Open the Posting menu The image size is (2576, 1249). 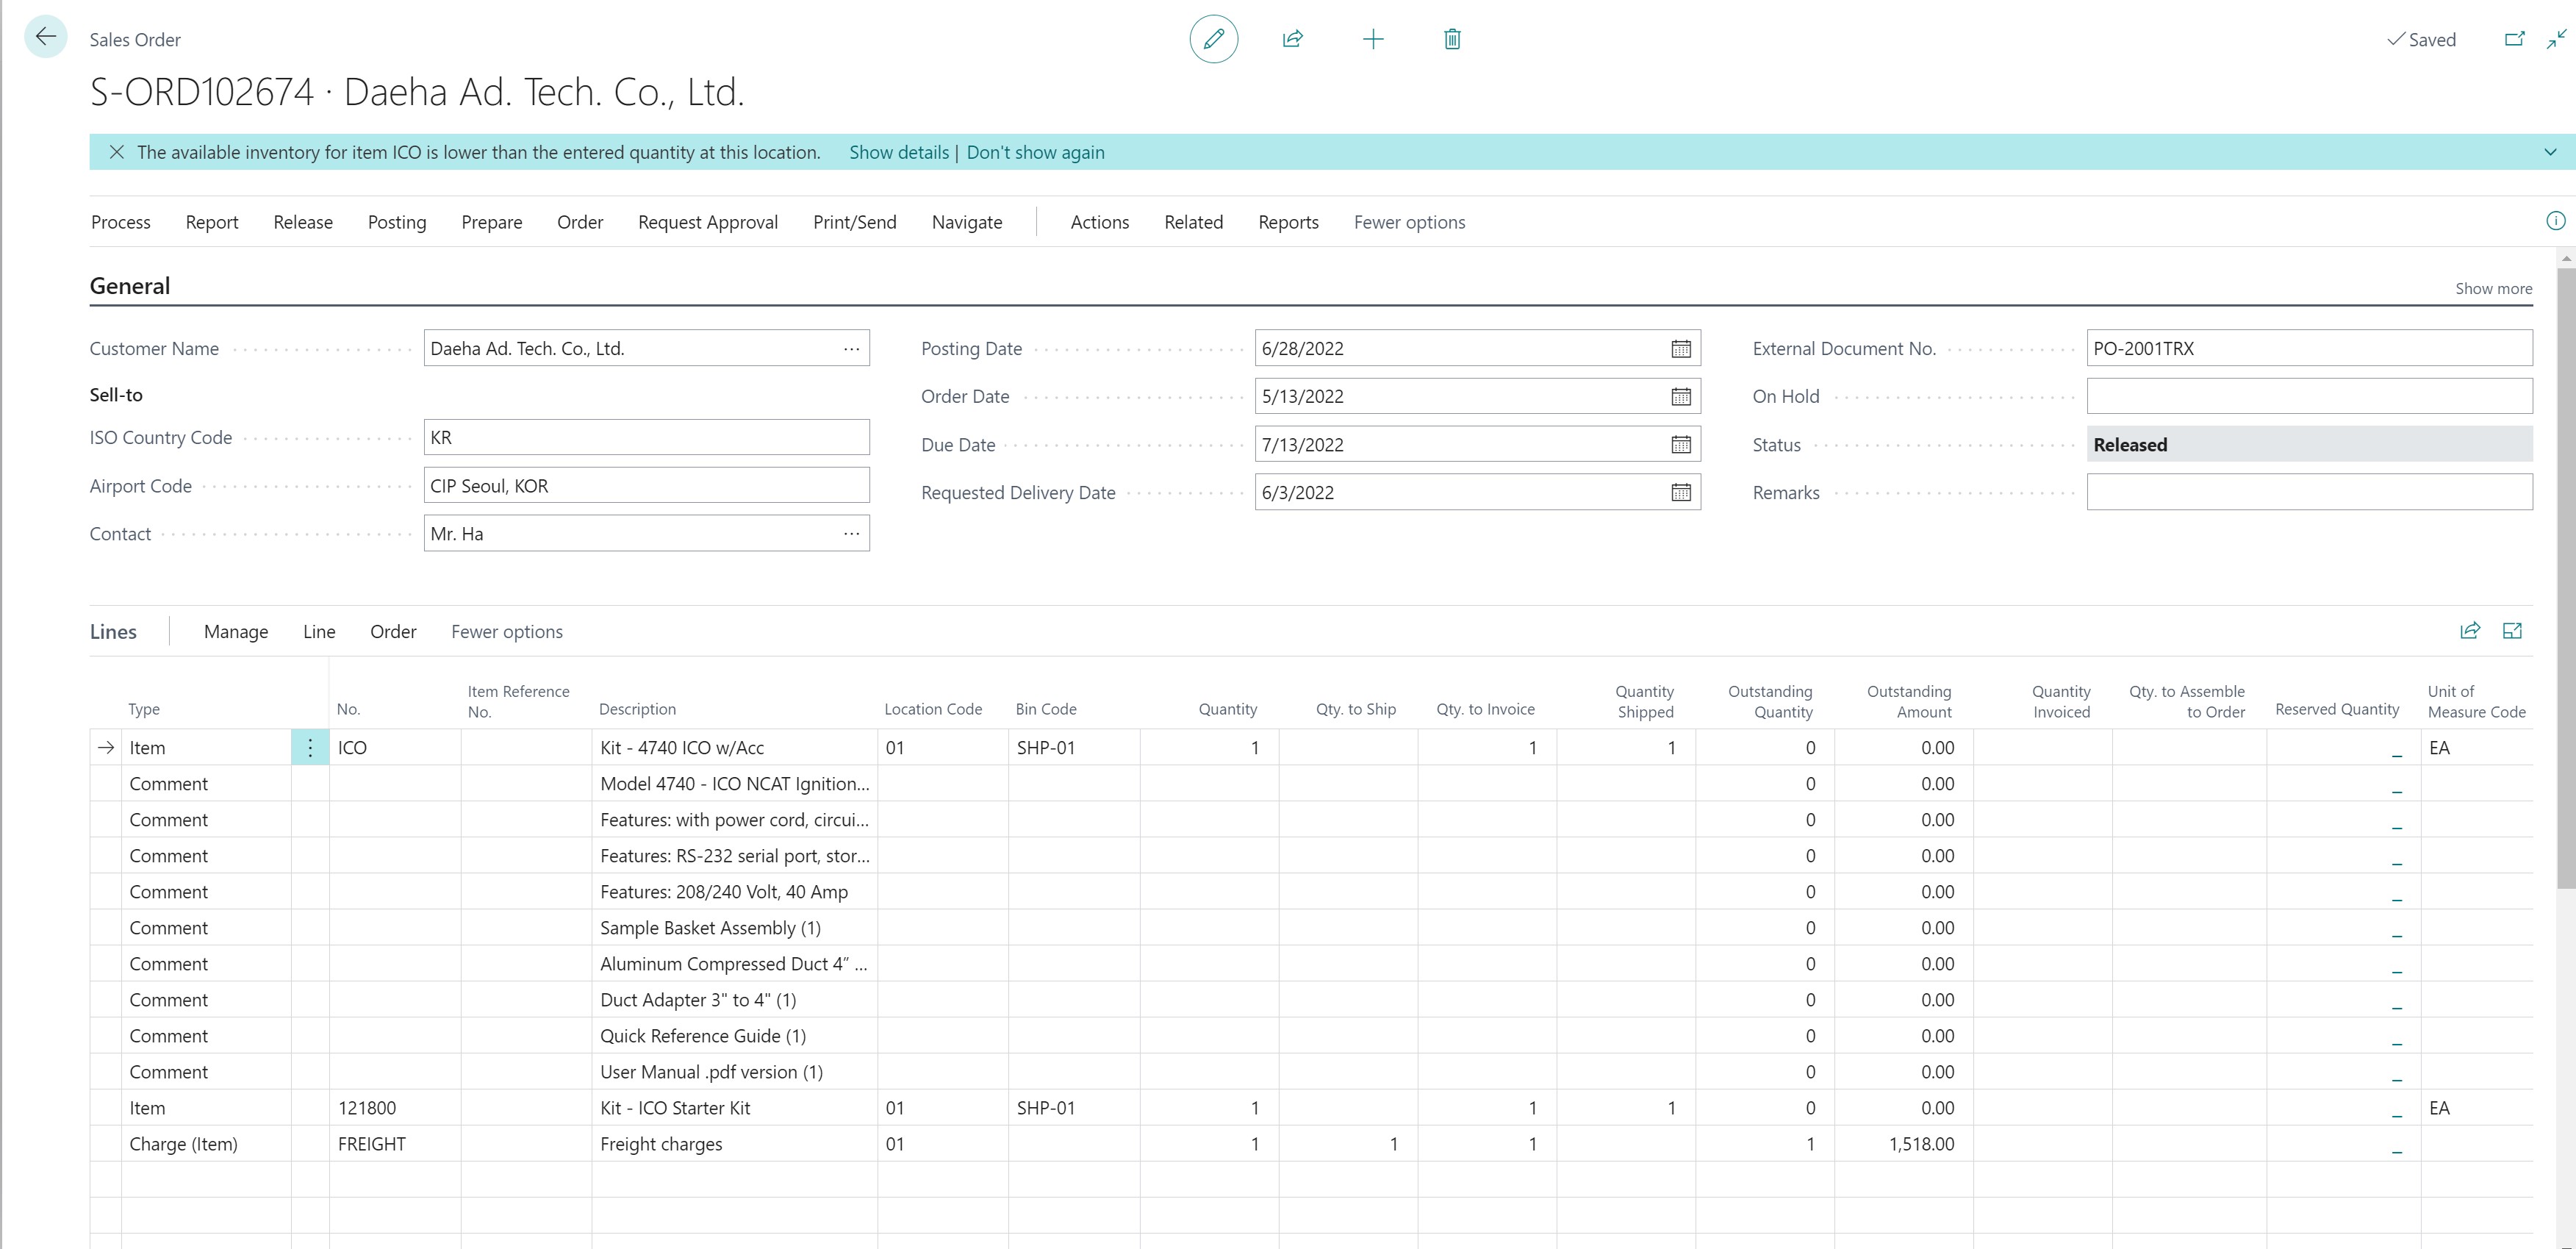coord(396,222)
